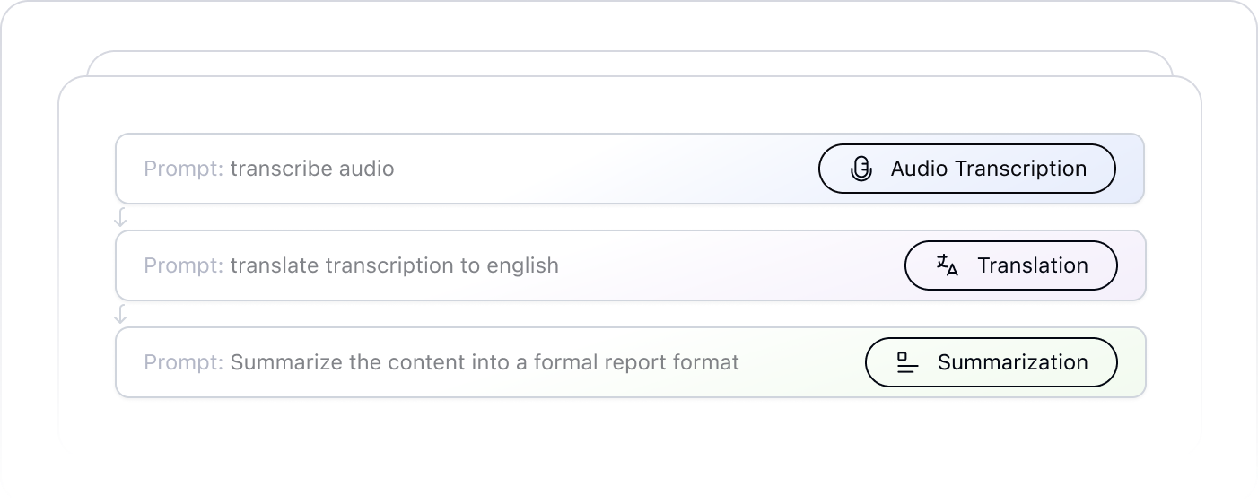Viewport: 1258px width, 504px height.
Task: Focus the 'transcribe audio' prompt field
Action: [x=630, y=169]
